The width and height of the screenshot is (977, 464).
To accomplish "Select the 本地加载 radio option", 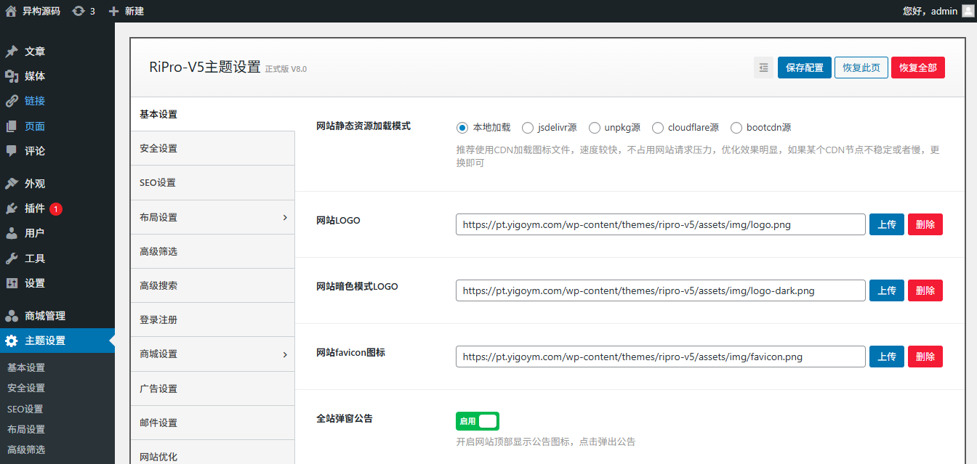I will [x=462, y=127].
